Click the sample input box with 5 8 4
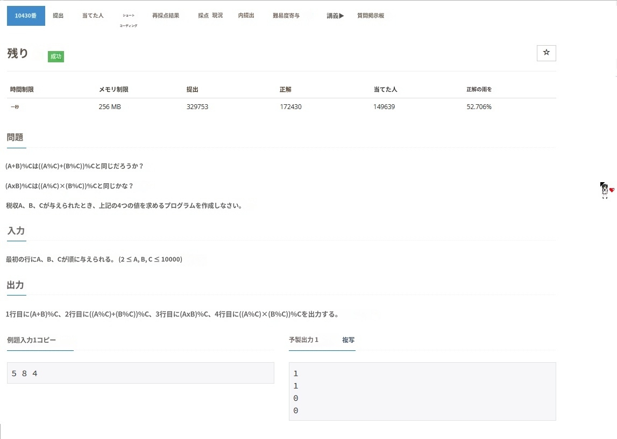The image size is (617, 439). pos(140,373)
